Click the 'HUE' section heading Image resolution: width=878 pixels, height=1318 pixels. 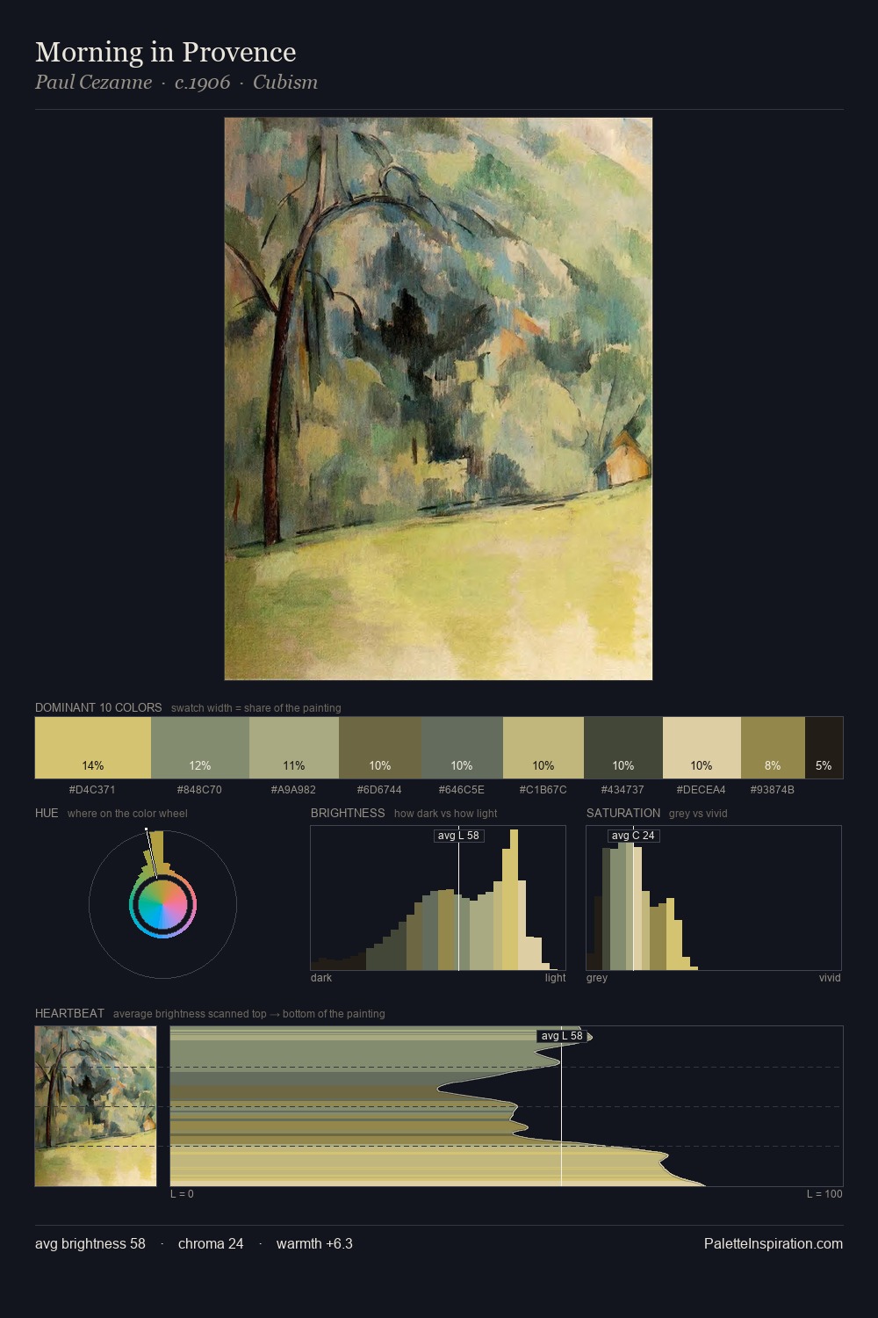47,813
